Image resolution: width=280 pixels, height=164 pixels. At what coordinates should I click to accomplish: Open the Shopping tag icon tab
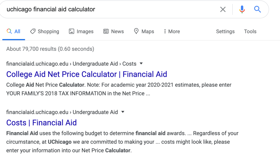(33, 31)
